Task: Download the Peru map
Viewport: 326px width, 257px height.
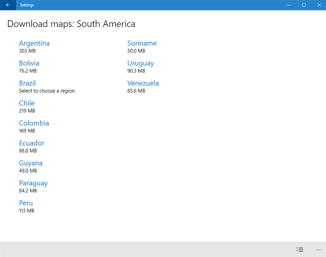Action: [x=26, y=203]
